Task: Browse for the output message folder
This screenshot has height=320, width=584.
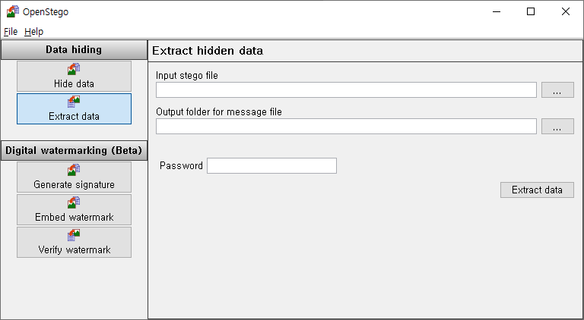Action: tap(557, 127)
